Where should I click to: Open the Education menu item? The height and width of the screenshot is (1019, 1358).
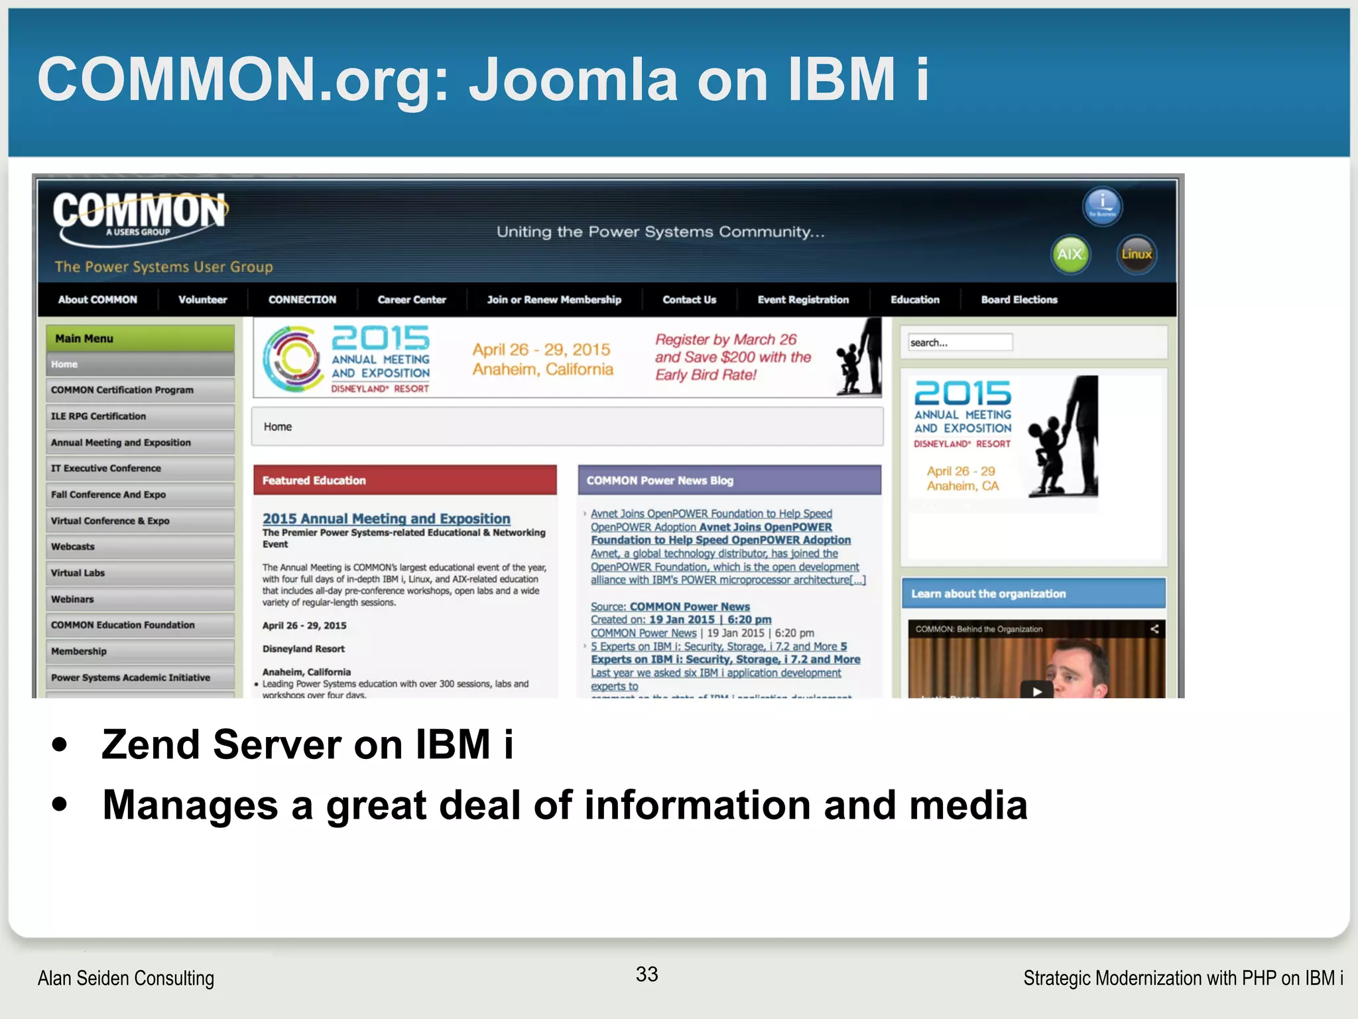click(x=914, y=300)
